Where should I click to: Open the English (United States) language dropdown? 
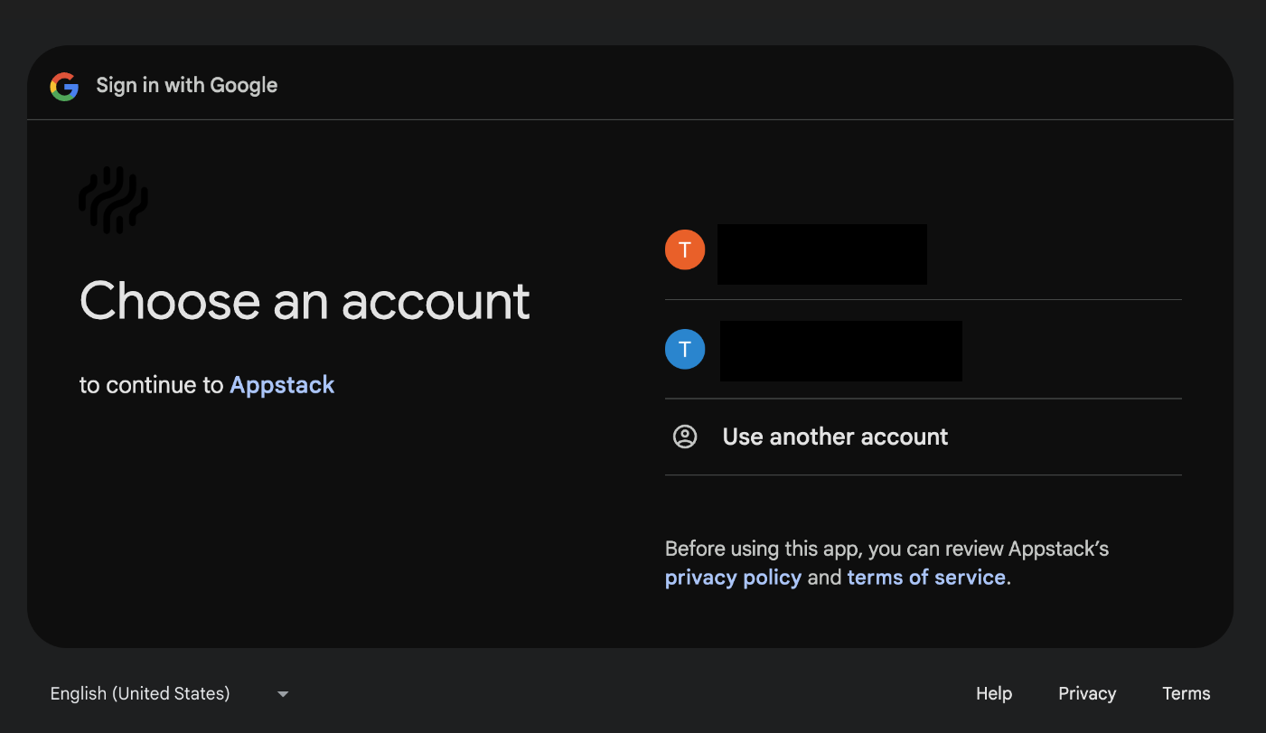(x=169, y=694)
